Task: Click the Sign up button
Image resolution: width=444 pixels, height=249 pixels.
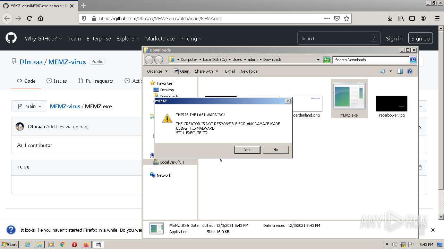Action: click(x=420, y=38)
